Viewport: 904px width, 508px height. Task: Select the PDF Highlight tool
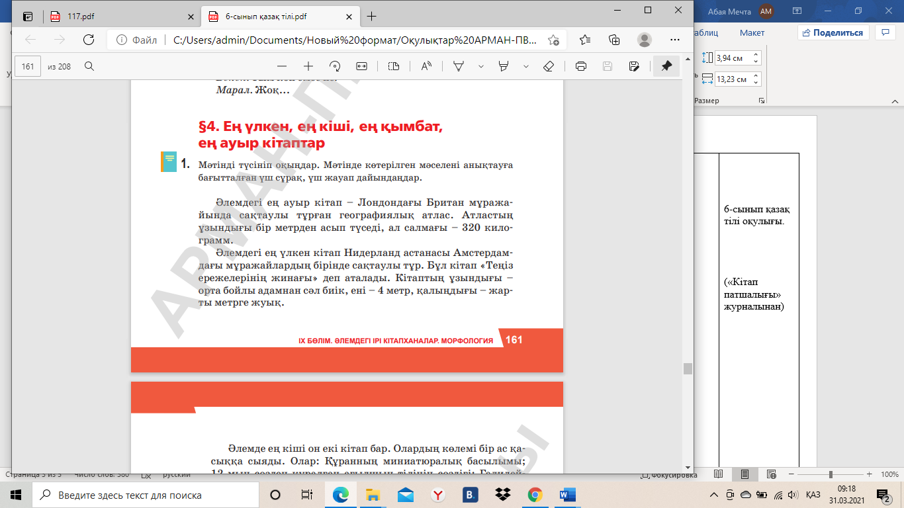[x=504, y=66]
